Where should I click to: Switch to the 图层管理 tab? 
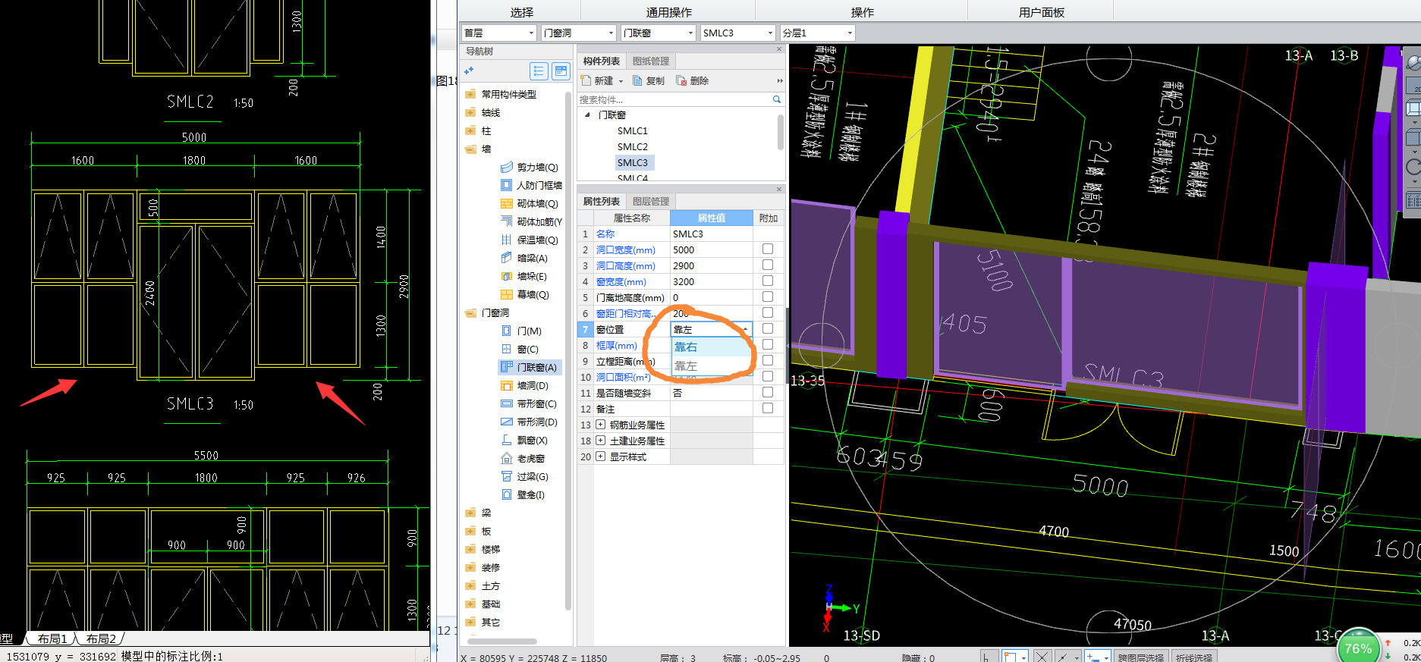pyautogui.click(x=651, y=202)
